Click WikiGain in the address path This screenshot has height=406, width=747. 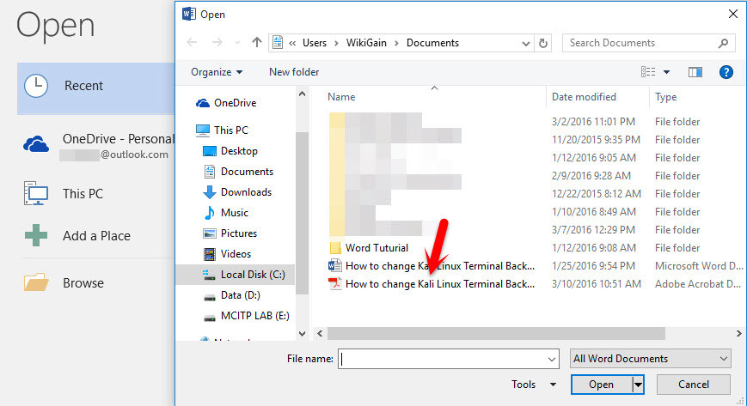366,43
